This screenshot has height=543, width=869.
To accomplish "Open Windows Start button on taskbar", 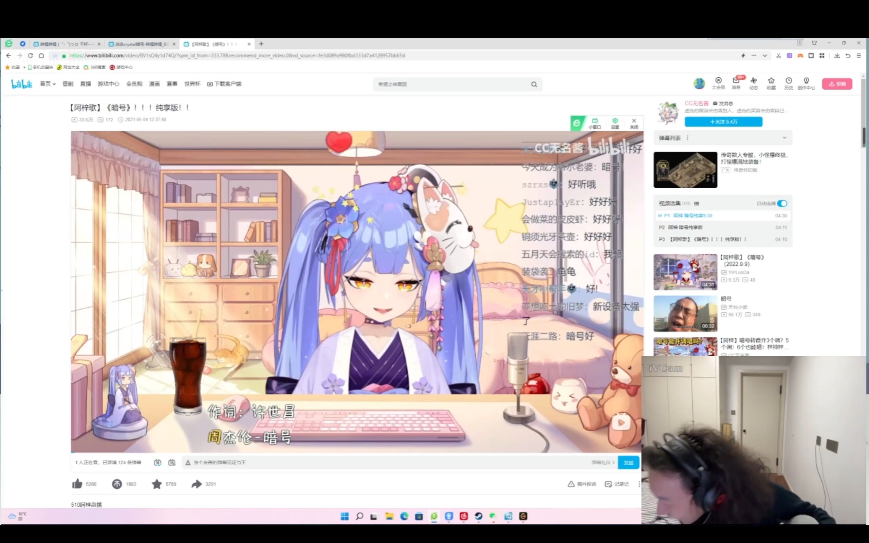I will point(344,517).
